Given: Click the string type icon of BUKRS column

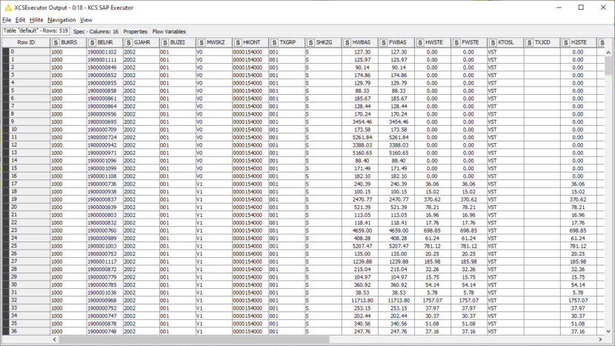Looking at the screenshot, I should 56,42.
